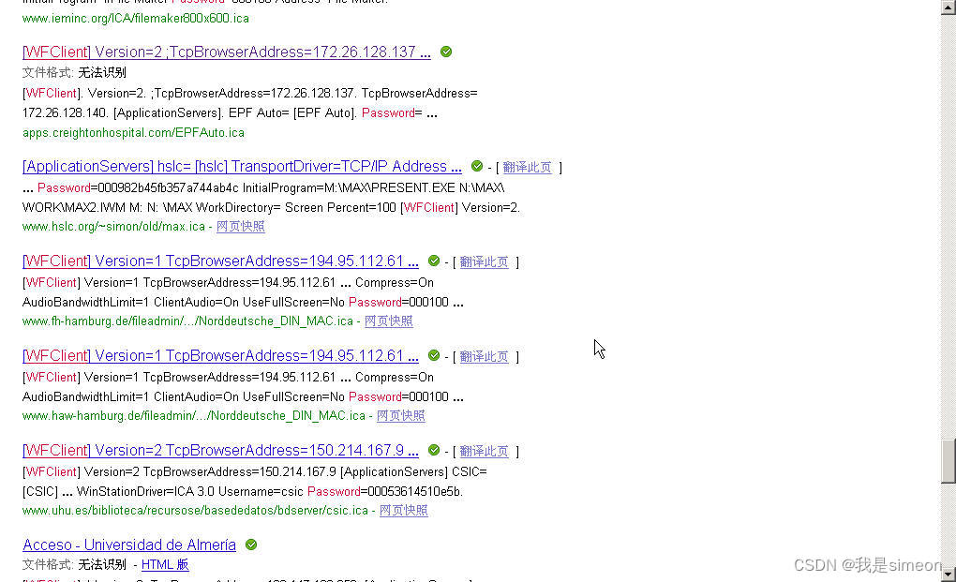The height and width of the screenshot is (582, 956).
Task: Open the WFClient TcpBrowserAddress=150.214.167.9 result
Action: pos(220,451)
